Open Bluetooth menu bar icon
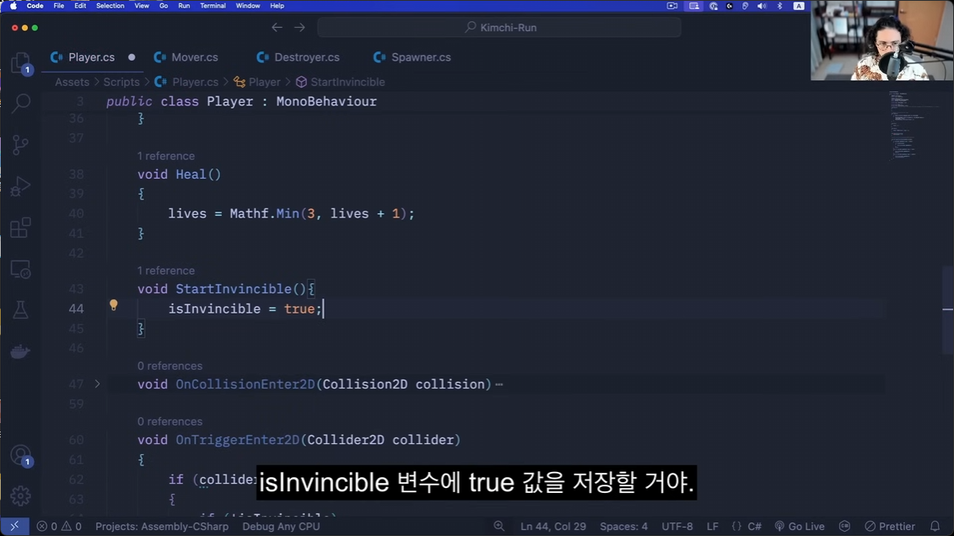Viewport: 954px width, 536px height. point(780,5)
